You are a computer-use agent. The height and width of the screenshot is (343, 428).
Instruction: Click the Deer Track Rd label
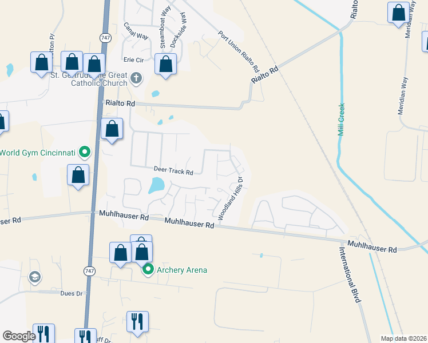point(173,171)
